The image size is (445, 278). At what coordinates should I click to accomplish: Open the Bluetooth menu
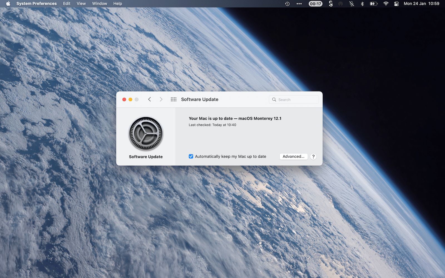(362, 4)
